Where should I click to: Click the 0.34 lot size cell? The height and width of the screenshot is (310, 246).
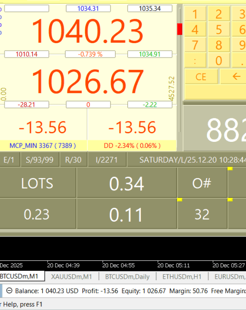(126, 184)
